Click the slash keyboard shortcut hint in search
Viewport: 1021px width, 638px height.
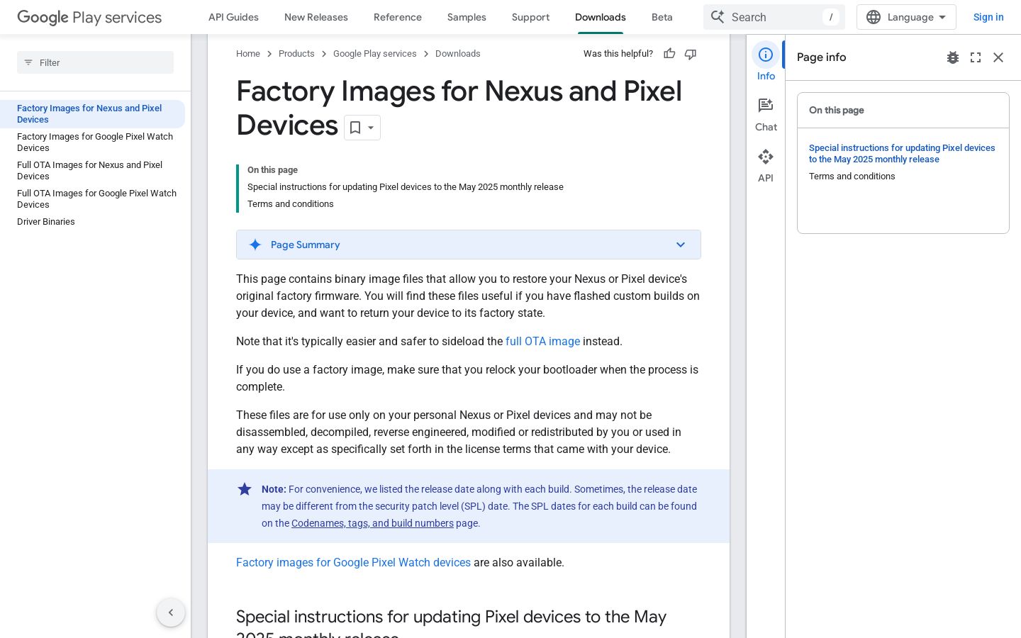[x=831, y=17]
